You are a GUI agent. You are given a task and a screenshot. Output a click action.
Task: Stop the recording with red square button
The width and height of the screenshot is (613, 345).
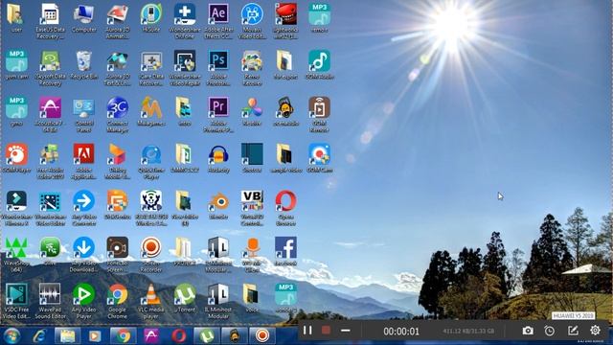coord(326,331)
